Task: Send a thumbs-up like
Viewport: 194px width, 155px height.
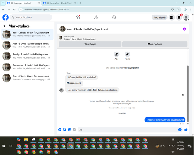Action: pos(186,129)
